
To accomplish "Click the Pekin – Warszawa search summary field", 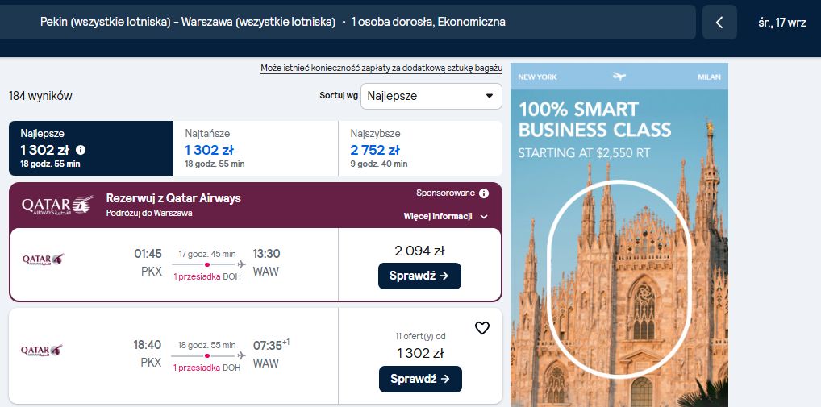I will click(348, 23).
